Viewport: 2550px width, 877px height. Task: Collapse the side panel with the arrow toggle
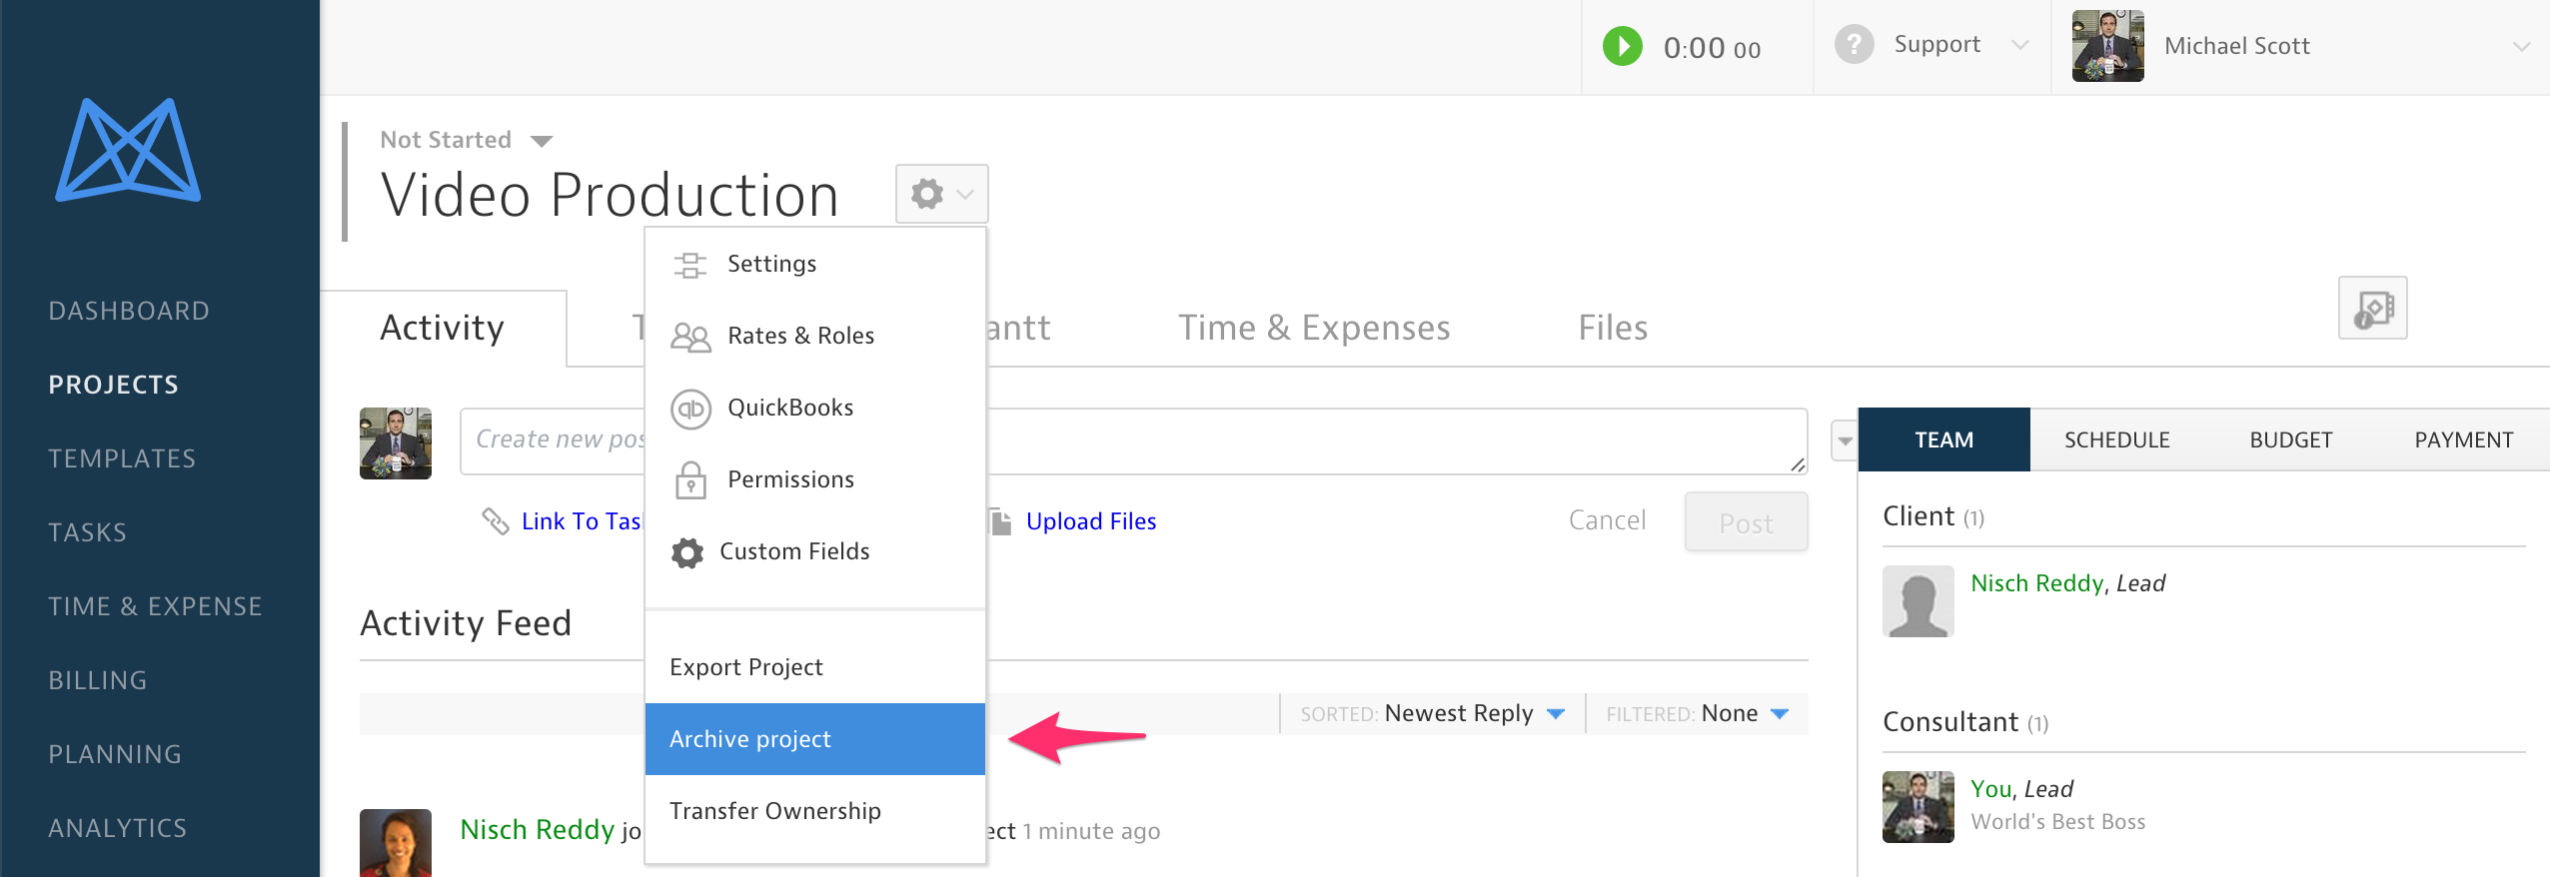(1844, 440)
